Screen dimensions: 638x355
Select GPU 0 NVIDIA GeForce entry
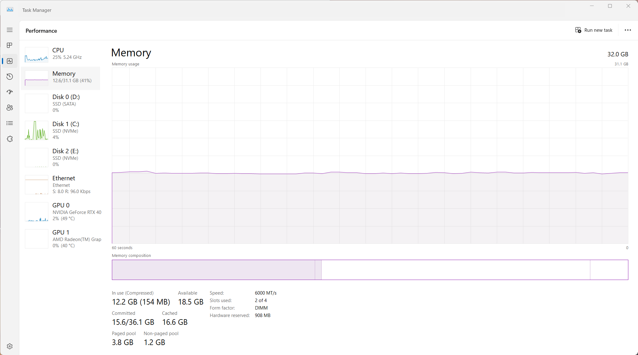pyautogui.click(x=60, y=212)
